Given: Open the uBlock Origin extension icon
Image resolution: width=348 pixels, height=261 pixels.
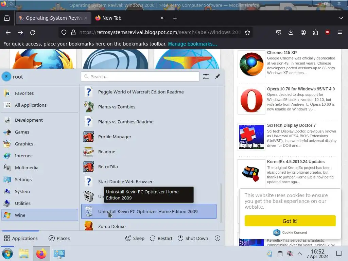Looking at the screenshot, I should 328,32.
